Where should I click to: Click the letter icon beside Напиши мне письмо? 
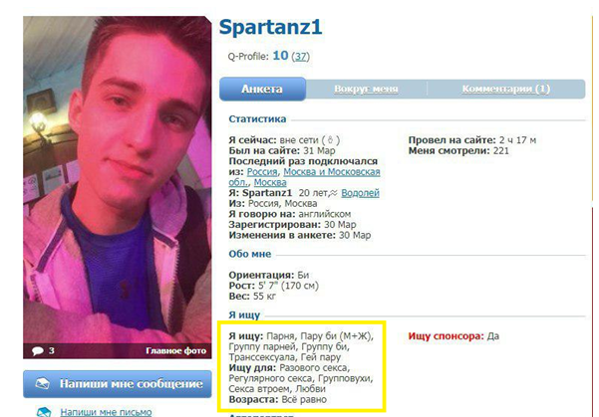point(44,412)
